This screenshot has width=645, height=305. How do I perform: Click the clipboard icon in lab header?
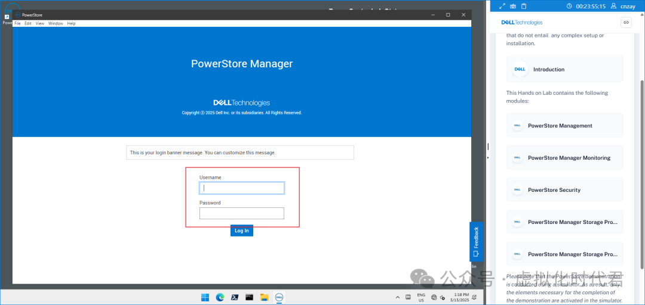[x=524, y=6]
